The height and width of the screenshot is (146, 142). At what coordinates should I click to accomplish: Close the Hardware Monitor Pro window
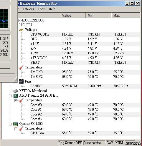[x=138, y=4]
